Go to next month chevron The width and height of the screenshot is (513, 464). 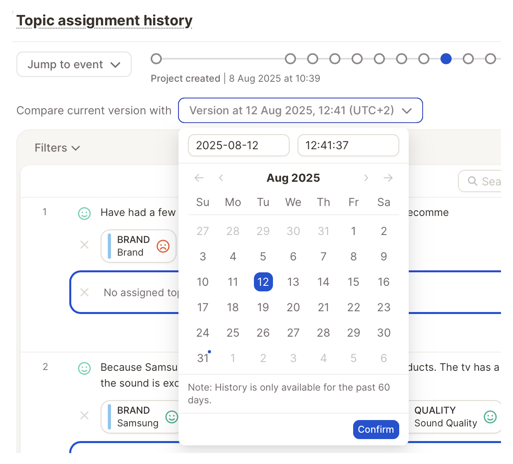[366, 178]
